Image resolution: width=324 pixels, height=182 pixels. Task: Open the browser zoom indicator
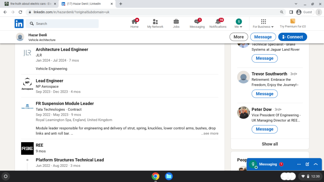coord(282,12)
